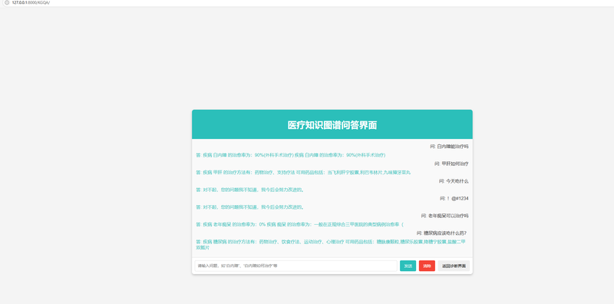The height and width of the screenshot is (304, 614).
Task: Focus the question input field
Action: pos(296,266)
